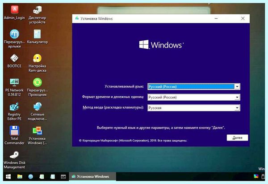Select the BOOTICE desktop icon
This screenshot has height=184, width=268.
pos(14,61)
